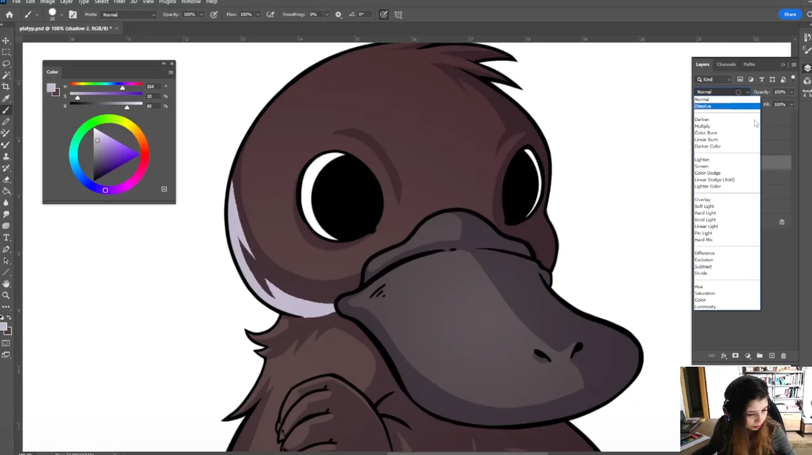Select the Zoom tool
Screen dimensions: 812x455
coord(6,295)
